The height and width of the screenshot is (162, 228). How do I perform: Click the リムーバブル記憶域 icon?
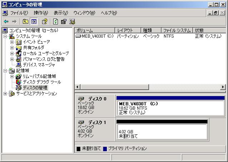[19, 76]
